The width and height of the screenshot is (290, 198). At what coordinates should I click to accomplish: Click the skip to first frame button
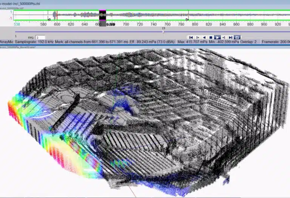[191, 37]
